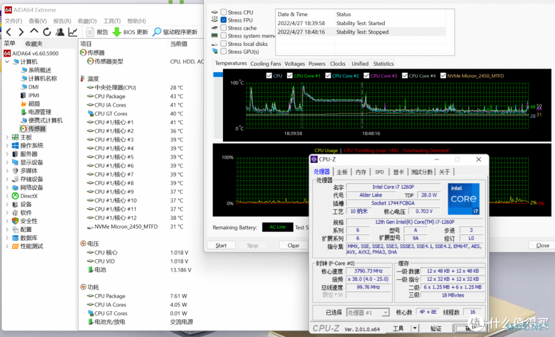This screenshot has height=337, width=555.
Task: Select the IPMI tree entry
Action: (x=30, y=95)
